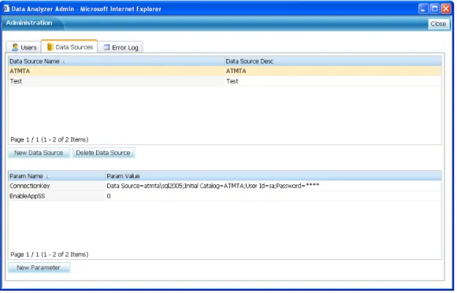The width and height of the screenshot is (457, 293).
Task: Click the Users tab person icon
Action: click(15, 47)
